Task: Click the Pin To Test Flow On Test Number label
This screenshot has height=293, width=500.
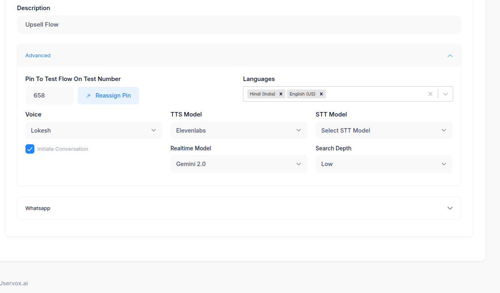Action: click(73, 79)
